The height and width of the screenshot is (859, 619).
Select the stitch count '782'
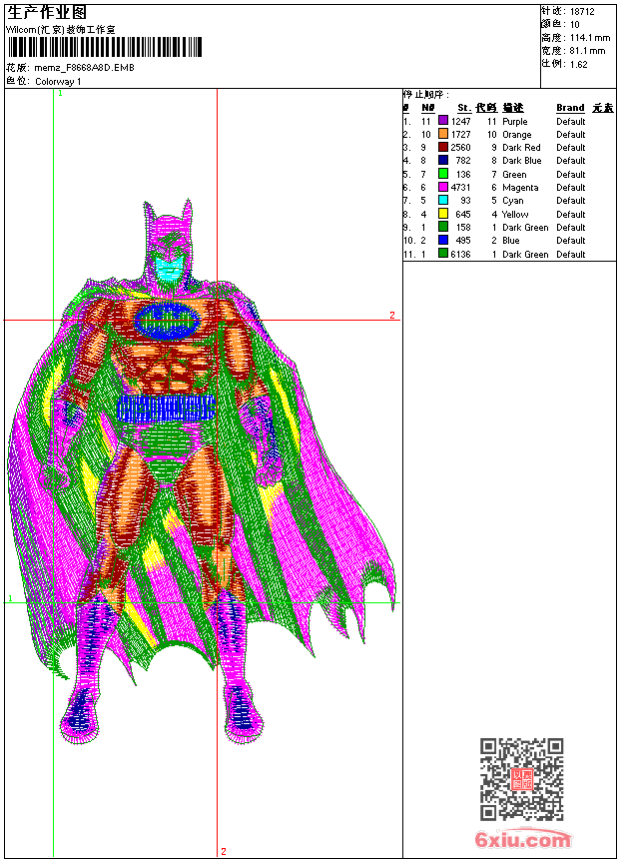(463, 161)
